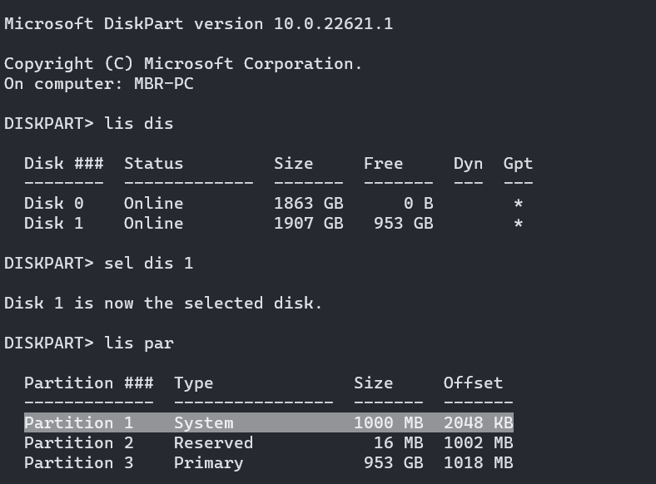Click the '953 GB' free value of Disk 1
656x484 pixels.
404,223
